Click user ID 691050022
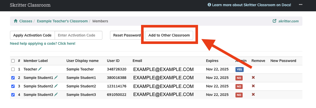Screen dimensions: 316x108 pyautogui.click(x=117, y=95)
